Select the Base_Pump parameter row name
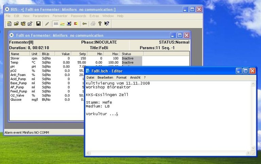 pos(18,83)
